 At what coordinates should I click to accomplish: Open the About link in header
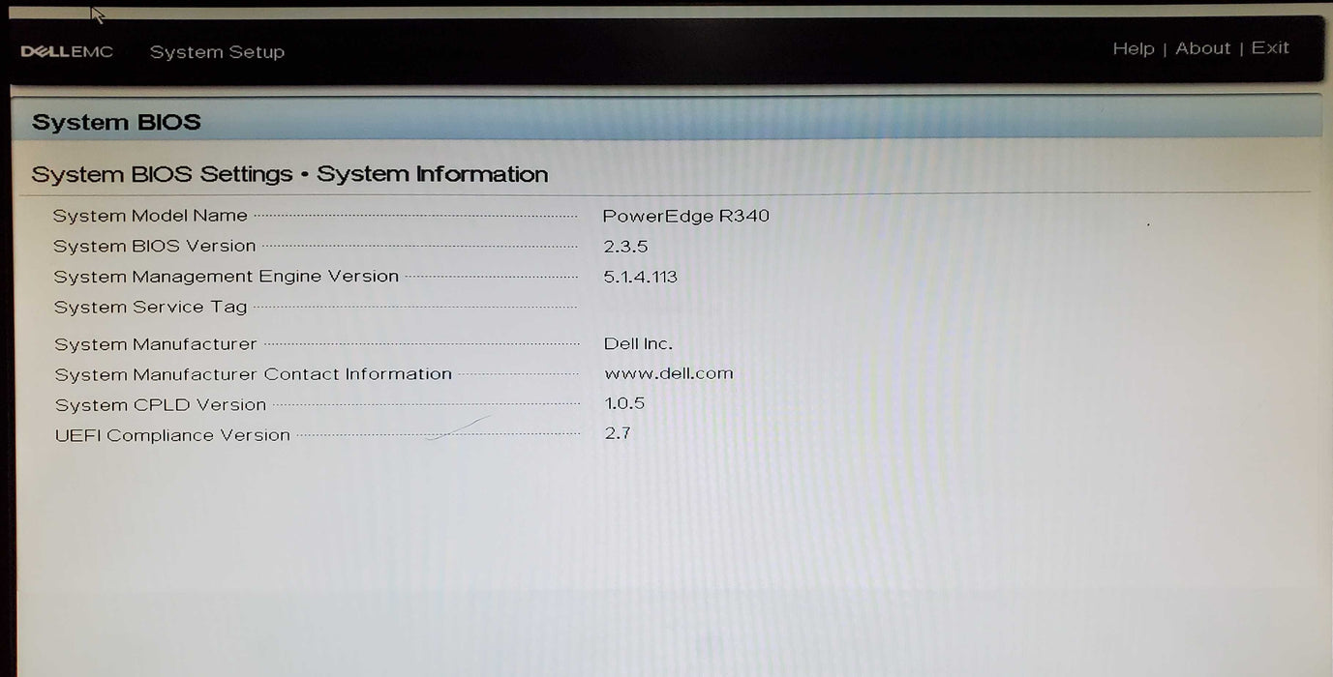1202,48
